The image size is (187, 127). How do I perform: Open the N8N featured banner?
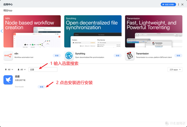point(32,31)
